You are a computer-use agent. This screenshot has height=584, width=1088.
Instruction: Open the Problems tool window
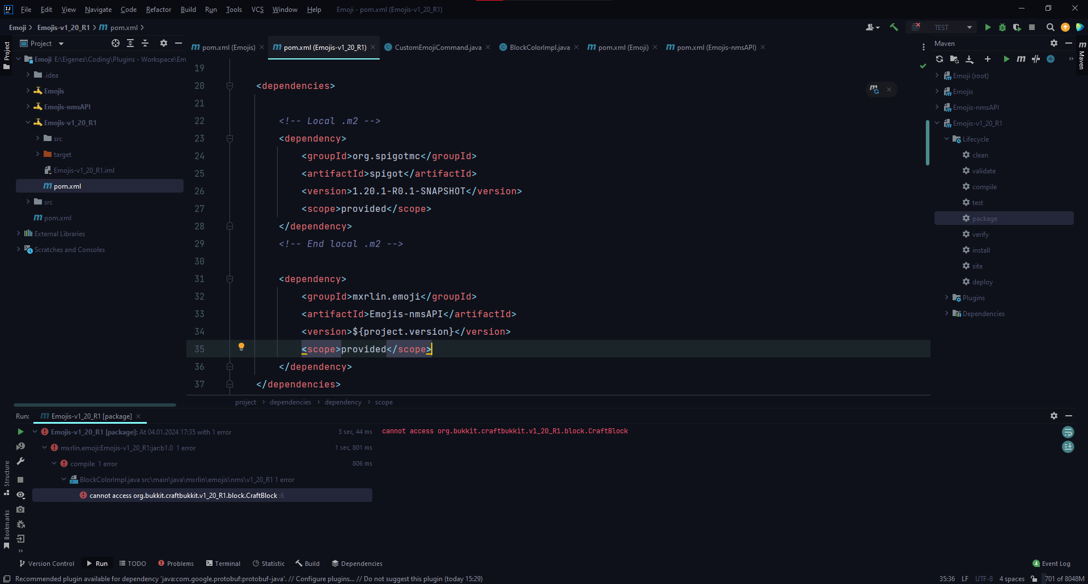[176, 564]
